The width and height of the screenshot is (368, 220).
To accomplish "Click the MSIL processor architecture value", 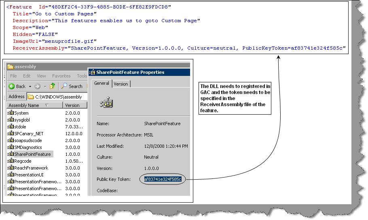I will pos(148,135).
